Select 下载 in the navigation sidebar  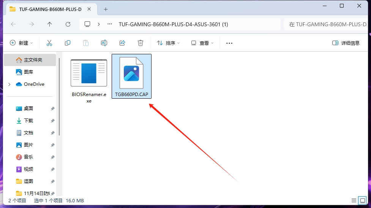pyautogui.click(x=28, y=120)
